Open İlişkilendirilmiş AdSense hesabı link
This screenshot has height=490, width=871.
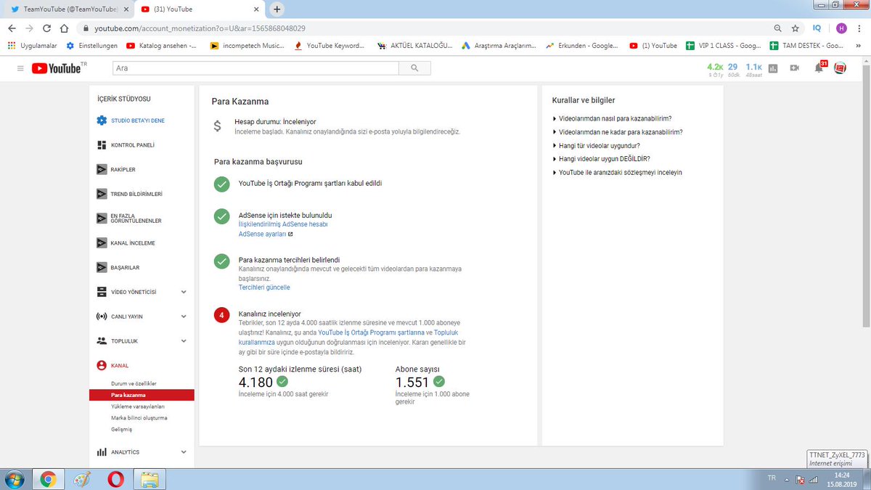(283, 224)
